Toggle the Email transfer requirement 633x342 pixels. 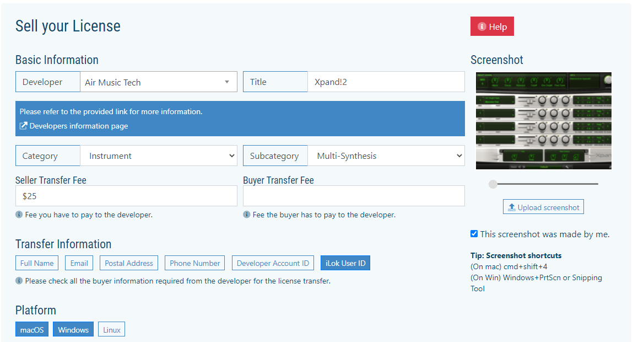[79, 263]
